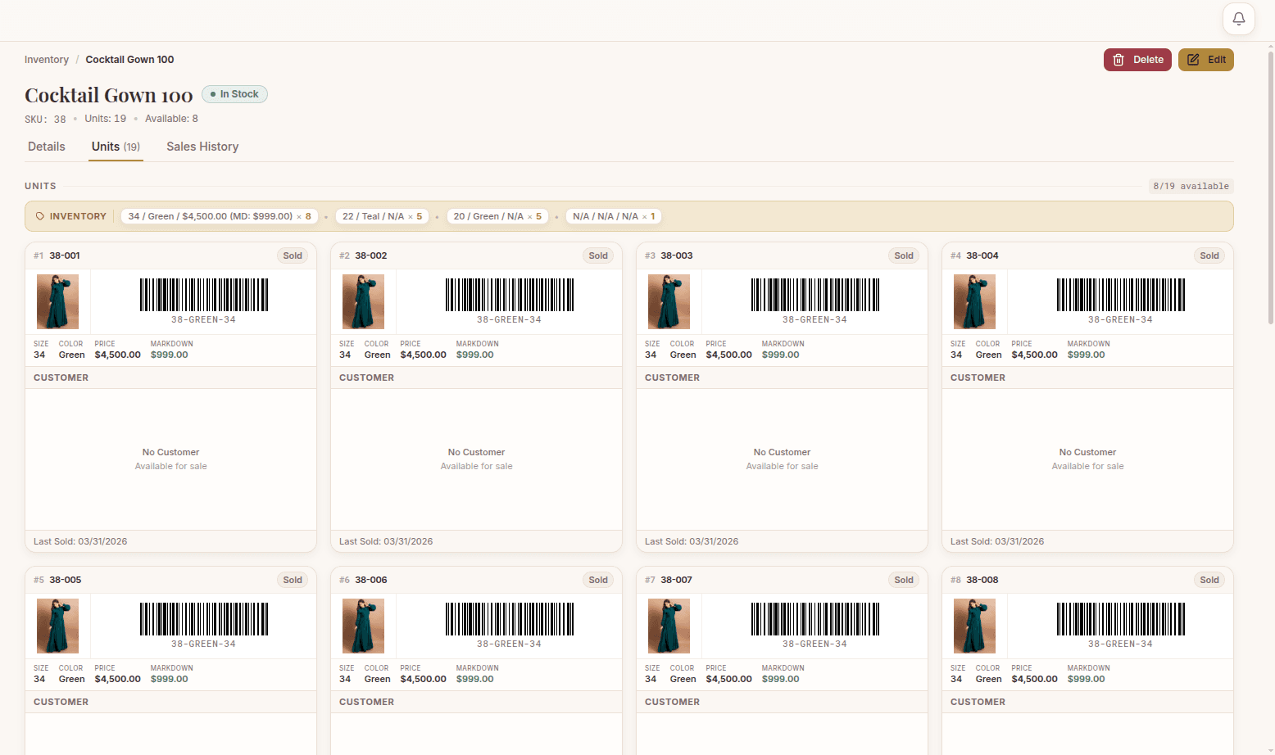
Task: Open the gown thumbnail on unit 38-006
Action: pyautogui.click(x=363, y=626)
